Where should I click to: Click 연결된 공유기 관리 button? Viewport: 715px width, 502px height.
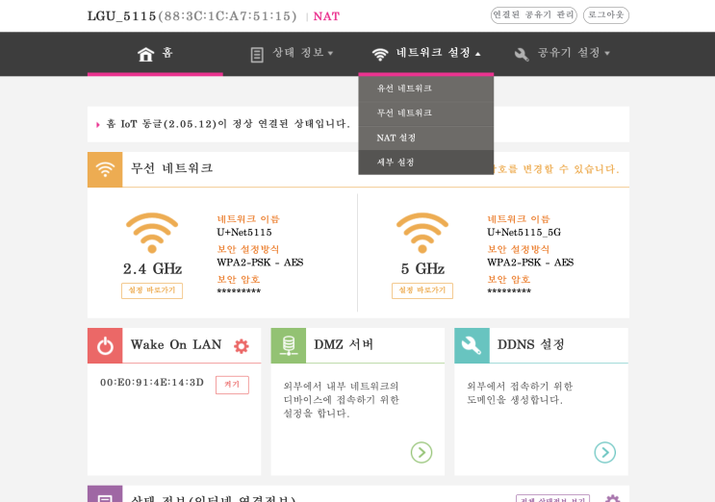(533, 15)
